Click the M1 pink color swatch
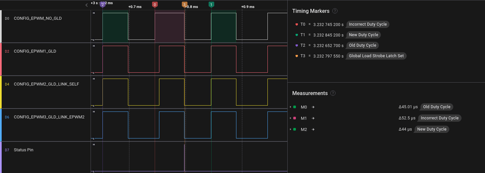 pyautogui.click(x=295, y=118)
